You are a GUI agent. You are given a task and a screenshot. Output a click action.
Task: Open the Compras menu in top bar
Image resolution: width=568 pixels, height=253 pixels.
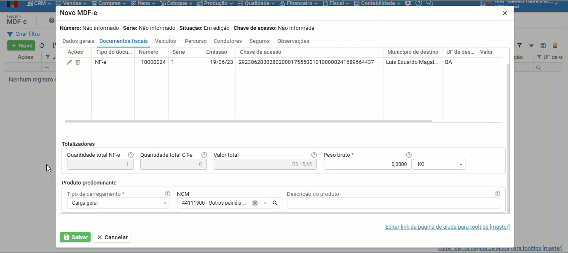[x=109, y=3]
